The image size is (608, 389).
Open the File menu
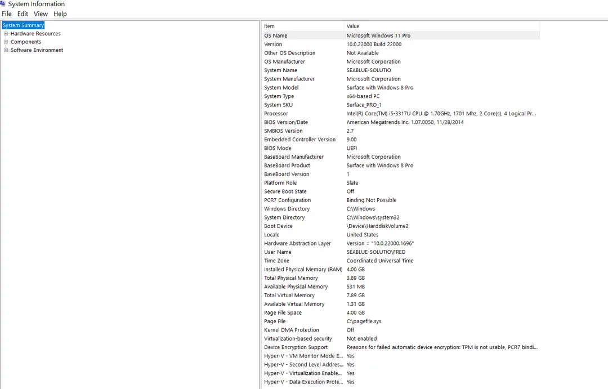click(7, 14)
